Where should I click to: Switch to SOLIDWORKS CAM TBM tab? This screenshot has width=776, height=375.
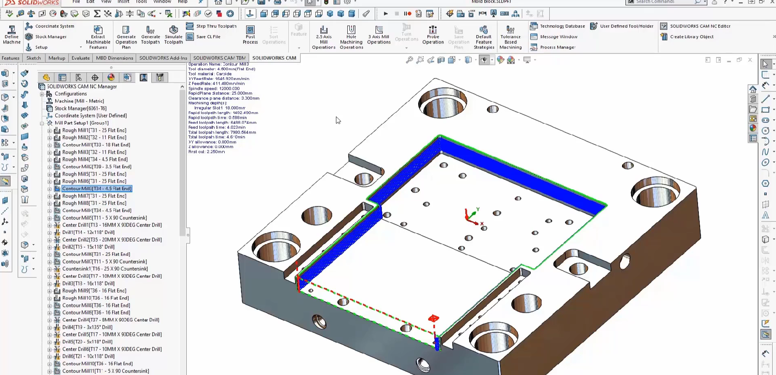219,58
